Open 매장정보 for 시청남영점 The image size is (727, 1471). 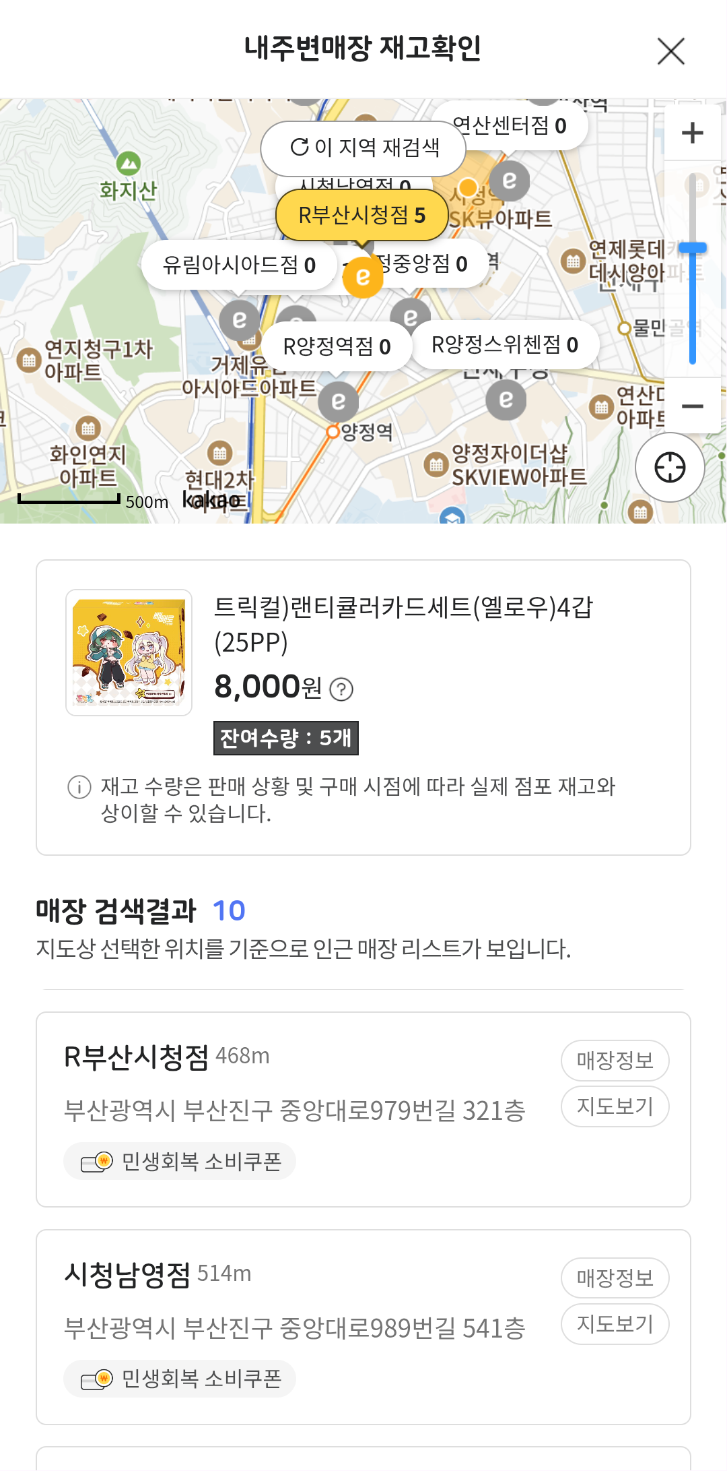coord(615,1278)
